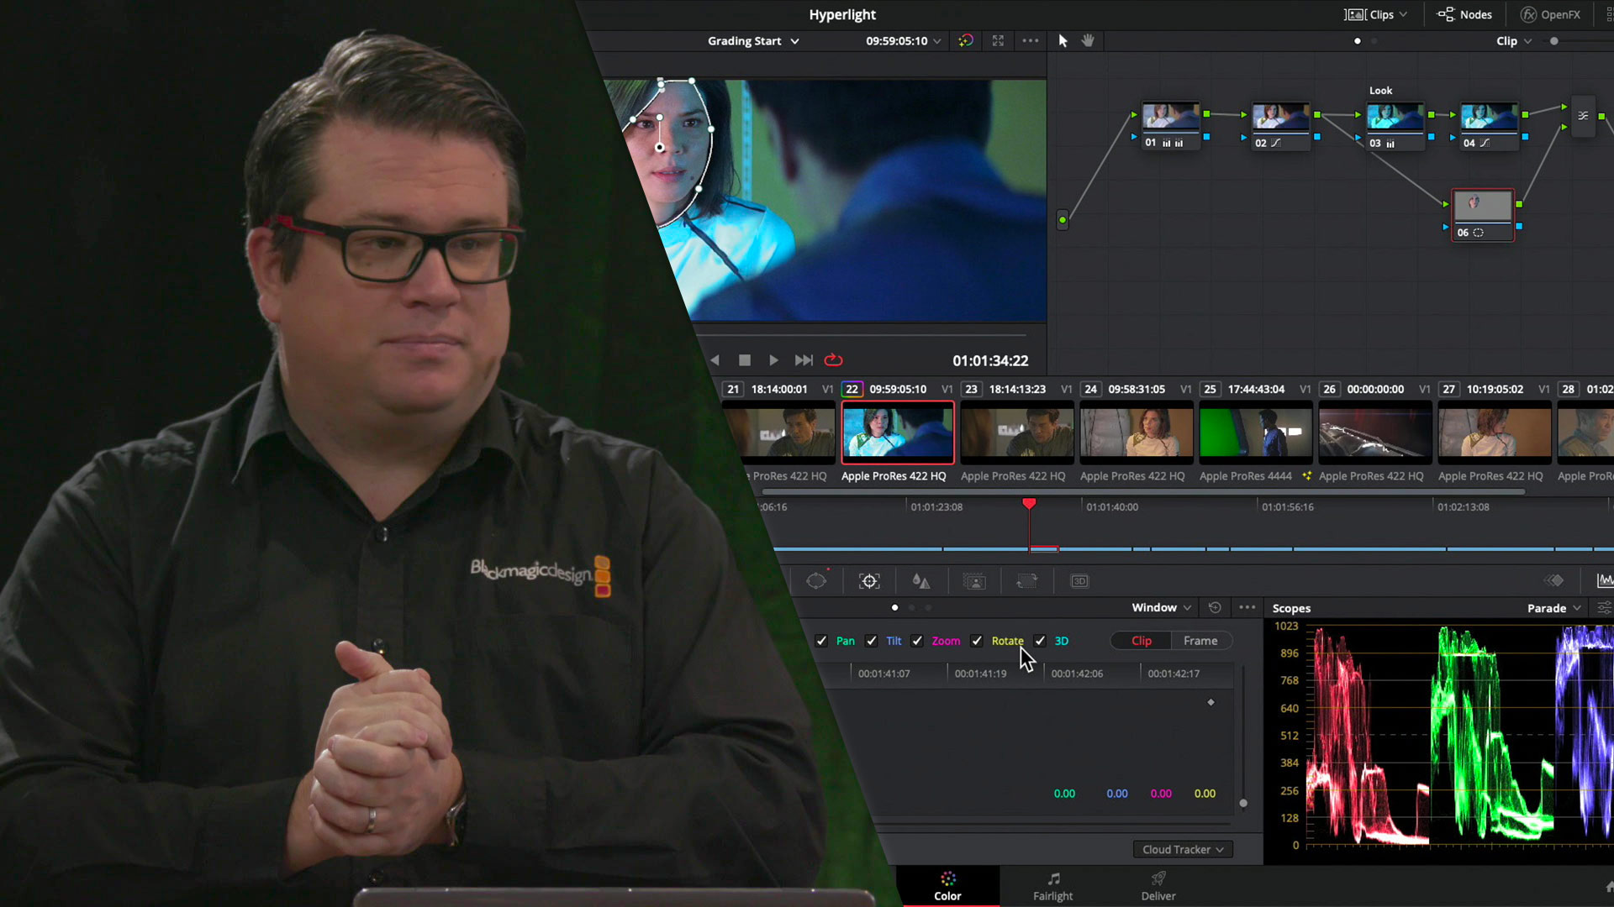Open the viewer options ellipsis menu
The image size is (1614, 907).
coord(1030,40)
